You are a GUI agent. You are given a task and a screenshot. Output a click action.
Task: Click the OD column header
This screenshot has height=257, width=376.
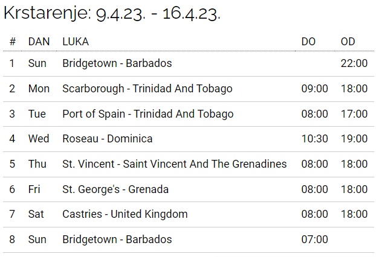tap(348, 42)
